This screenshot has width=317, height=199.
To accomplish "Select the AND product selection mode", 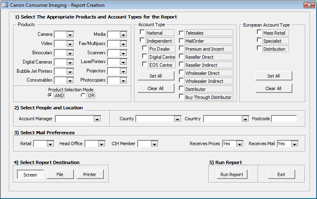I will [50, 95].
